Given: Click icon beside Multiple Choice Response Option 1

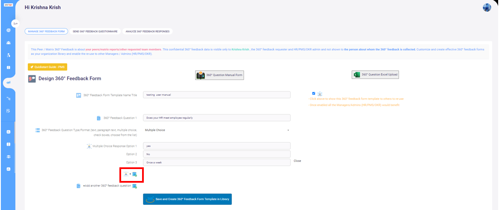Looking at the screenshot, I should [x=89, y=146].
